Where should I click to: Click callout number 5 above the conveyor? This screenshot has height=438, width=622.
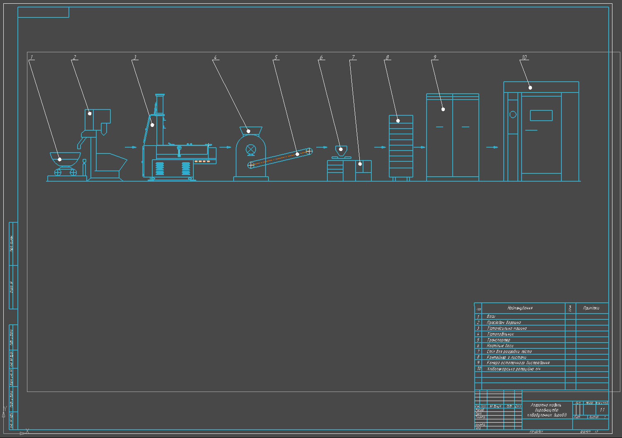point(276,58)
